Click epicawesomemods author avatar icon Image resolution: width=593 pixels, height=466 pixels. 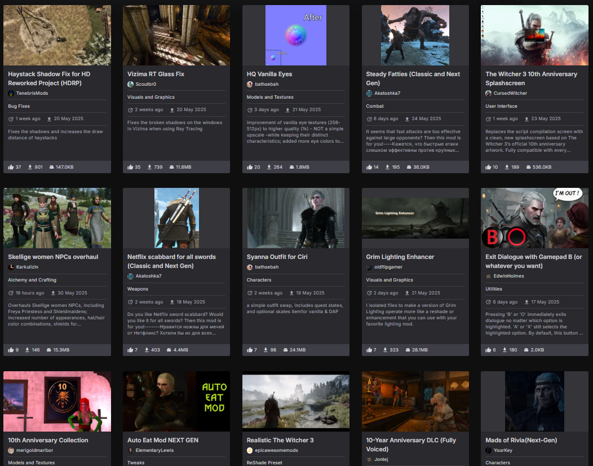point(250,450)
